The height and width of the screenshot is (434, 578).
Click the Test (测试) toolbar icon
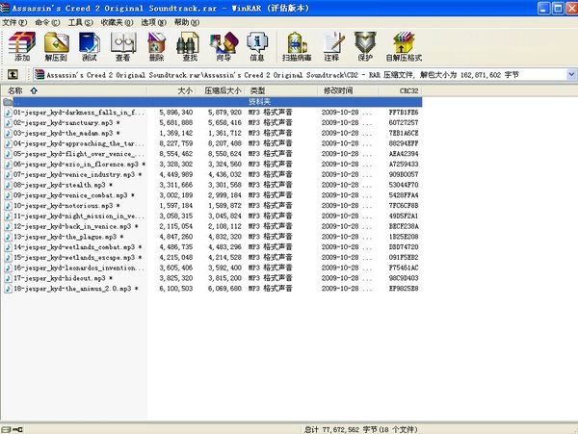90,46
